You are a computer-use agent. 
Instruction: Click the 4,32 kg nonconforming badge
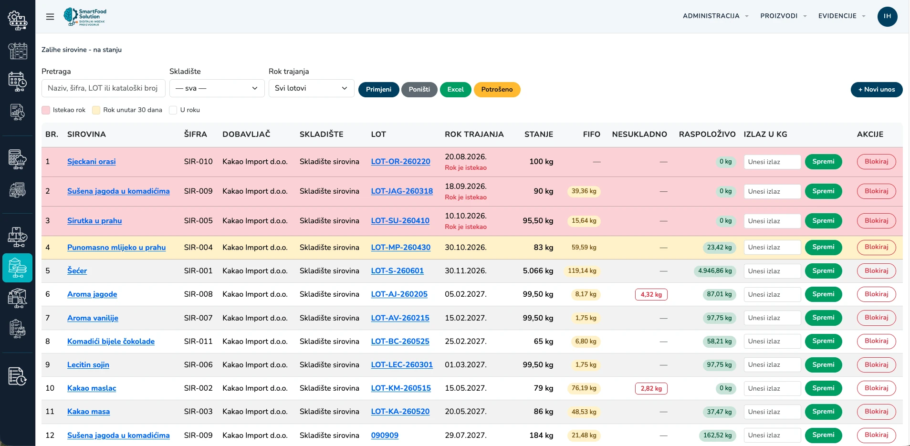(651, 295)
